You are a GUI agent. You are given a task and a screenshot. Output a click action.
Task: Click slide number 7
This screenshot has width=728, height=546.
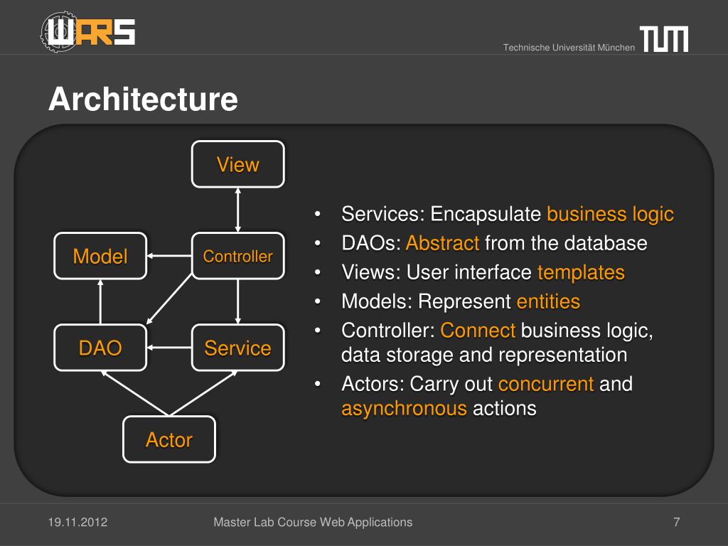[x=677, y=522]
